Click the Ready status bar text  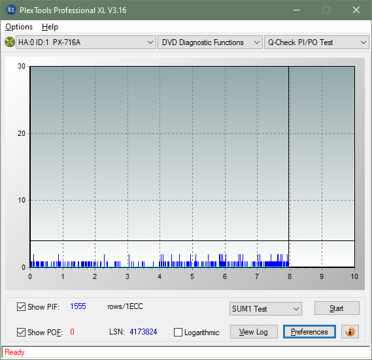tap(14, 352)
